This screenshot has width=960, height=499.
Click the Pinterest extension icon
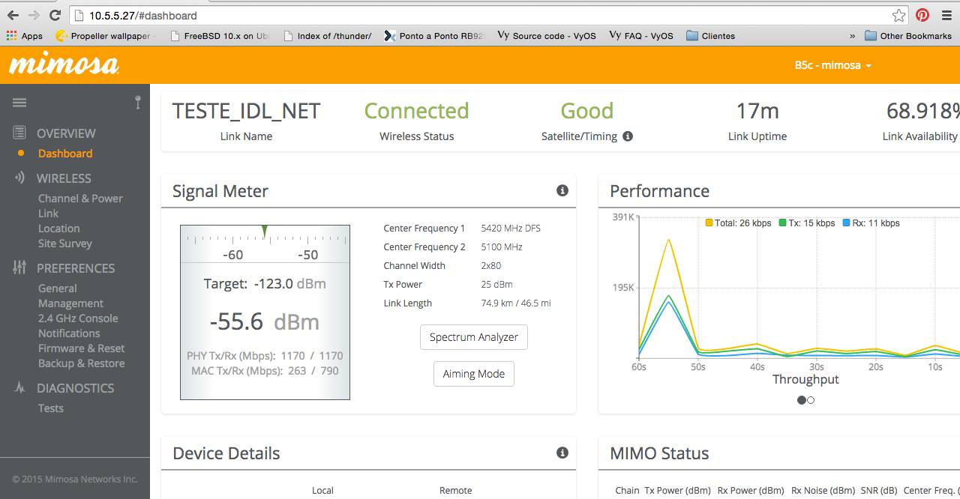(x=922, y=15)
